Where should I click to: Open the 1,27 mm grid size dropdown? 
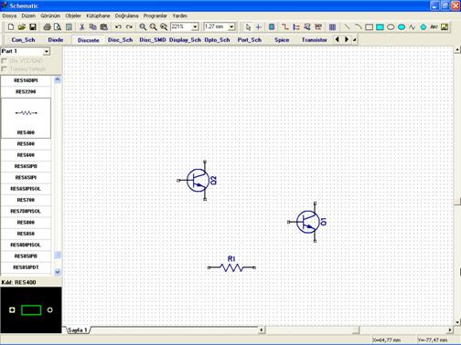pos(231,27)
